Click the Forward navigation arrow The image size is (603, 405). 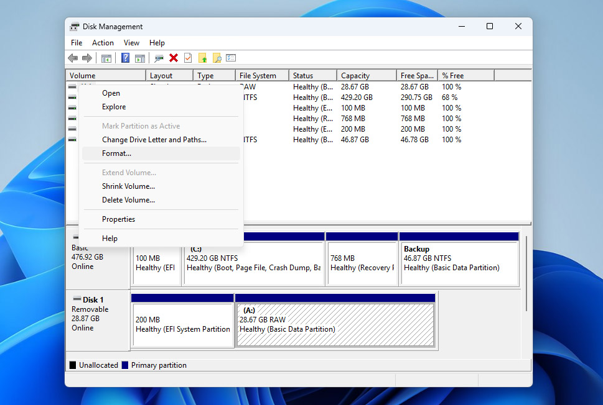coord(86,58)
